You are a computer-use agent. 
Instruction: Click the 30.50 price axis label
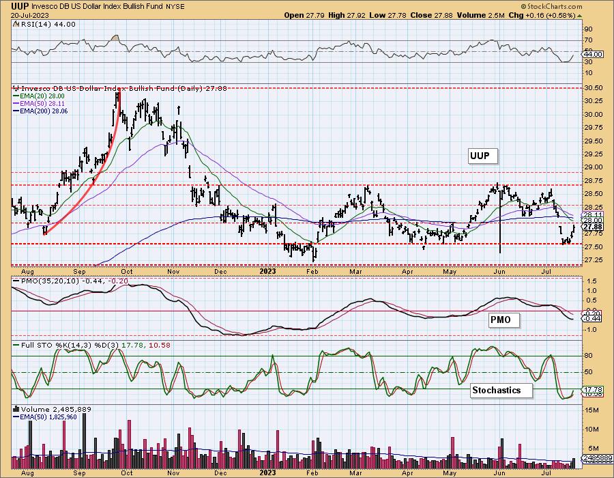pyautogui.click(x=593, y=88)
